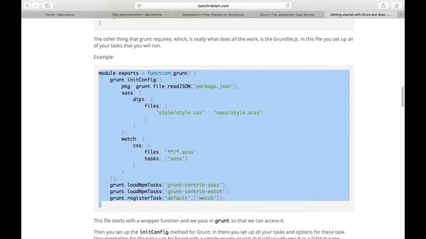Open the Share menu icon
Image resolution: width=426 pixels, height=239 pixels.
pyautogui.click(x=383, y=6)
